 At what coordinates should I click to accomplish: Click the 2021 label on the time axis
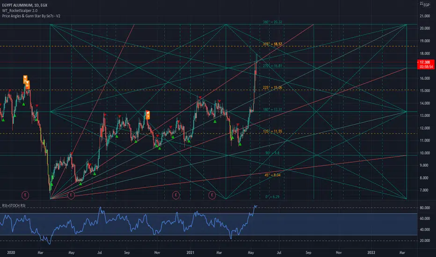(x=190, y=252)
